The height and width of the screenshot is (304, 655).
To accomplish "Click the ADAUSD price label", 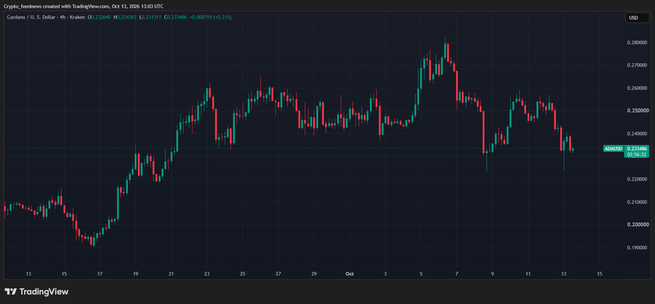I will click(613, 148).
